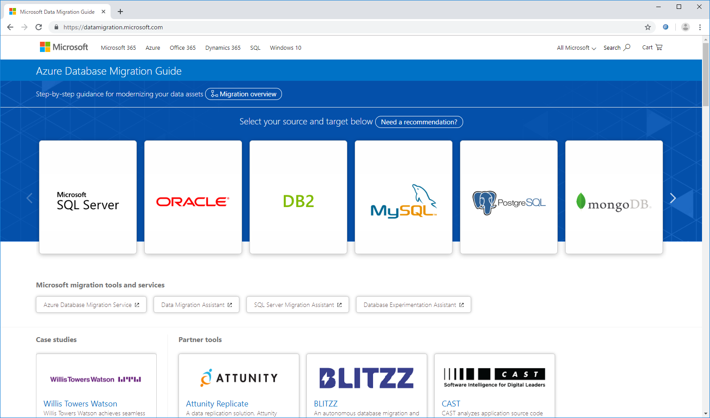Open the Chrome profile avatar
This screenshot has height=418, width=710.
pyautogui.click(x=686, y=27)
